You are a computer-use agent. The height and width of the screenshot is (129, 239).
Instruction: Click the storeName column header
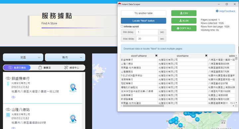tap(183, 56)
